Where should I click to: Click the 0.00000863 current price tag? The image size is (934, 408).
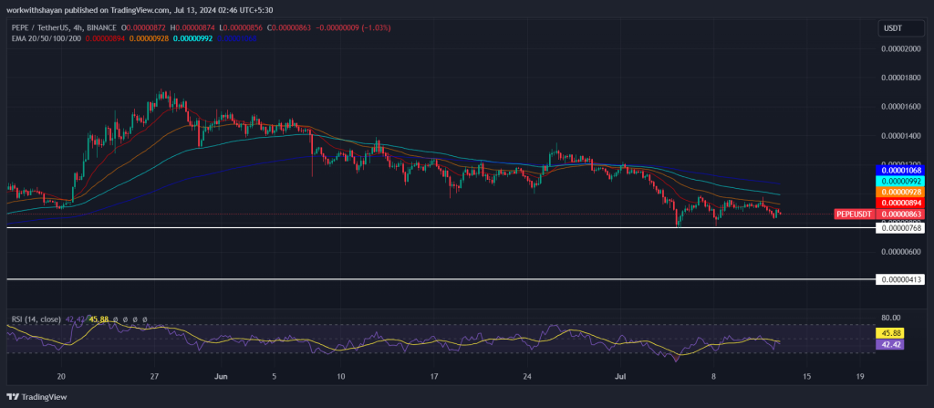(x=899, y=214)
